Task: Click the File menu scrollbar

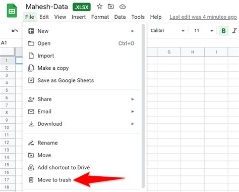Action: pos(143,106)
